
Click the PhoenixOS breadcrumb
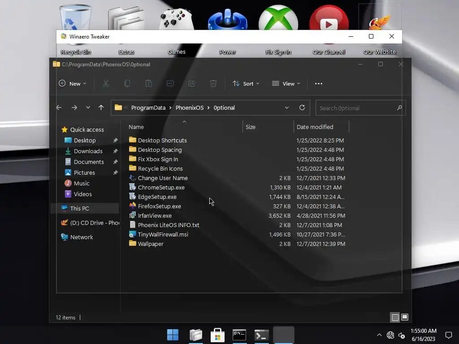190,107
